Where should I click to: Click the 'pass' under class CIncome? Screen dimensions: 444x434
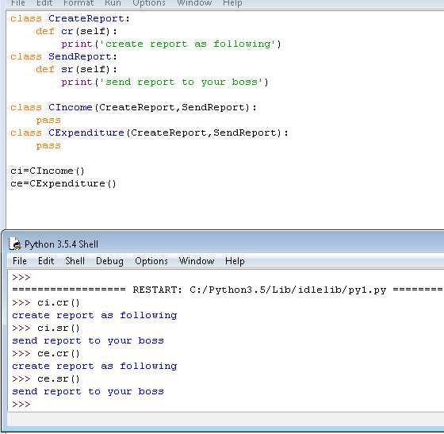click(x=48, y=121)
